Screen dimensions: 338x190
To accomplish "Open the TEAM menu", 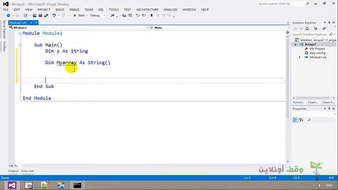I will (89, 9).
